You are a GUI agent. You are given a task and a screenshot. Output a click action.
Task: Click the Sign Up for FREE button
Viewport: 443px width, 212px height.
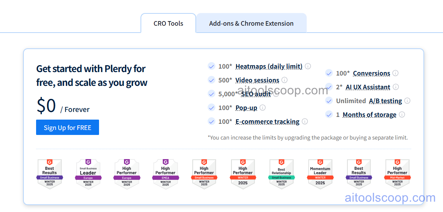(68, 127)
